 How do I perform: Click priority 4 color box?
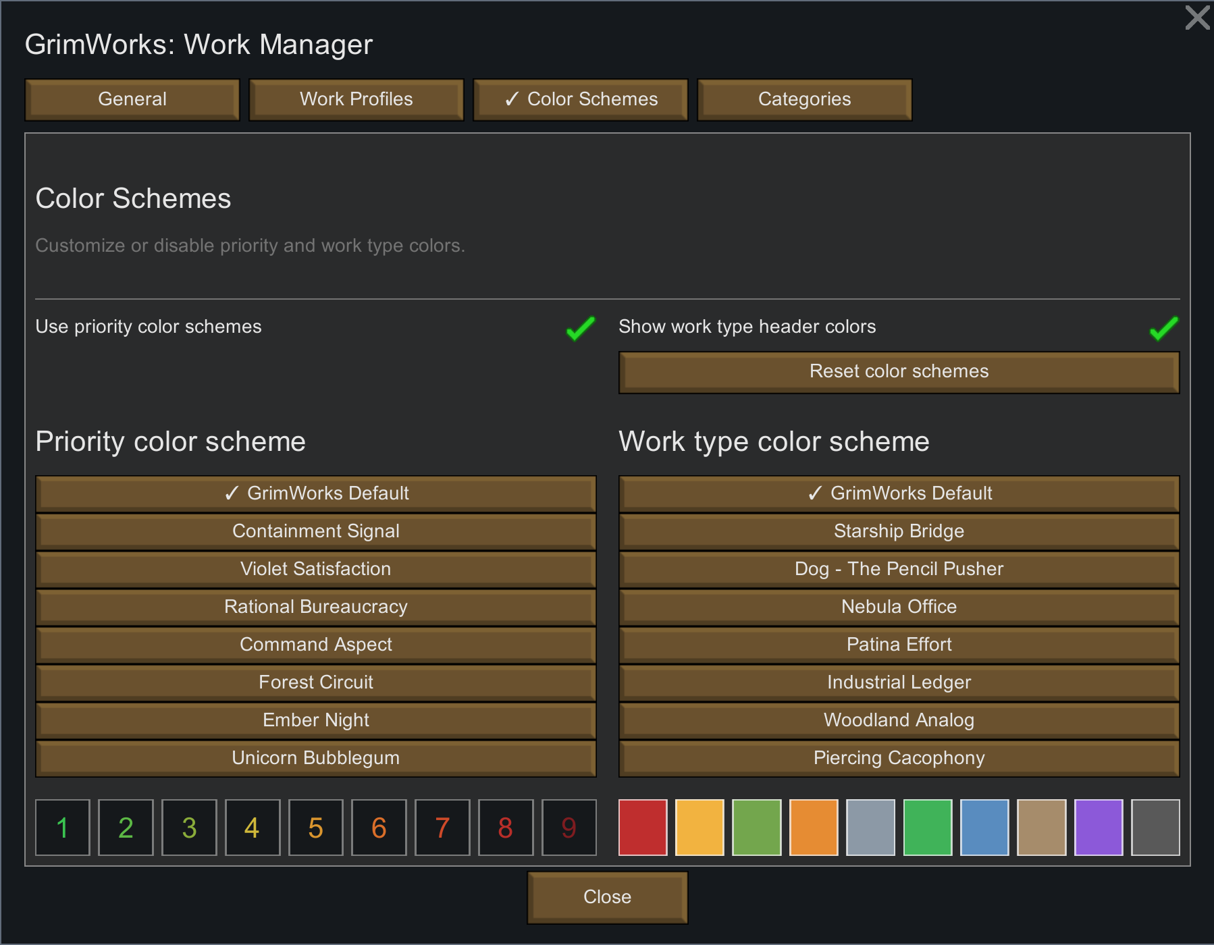tap(253, 828)
